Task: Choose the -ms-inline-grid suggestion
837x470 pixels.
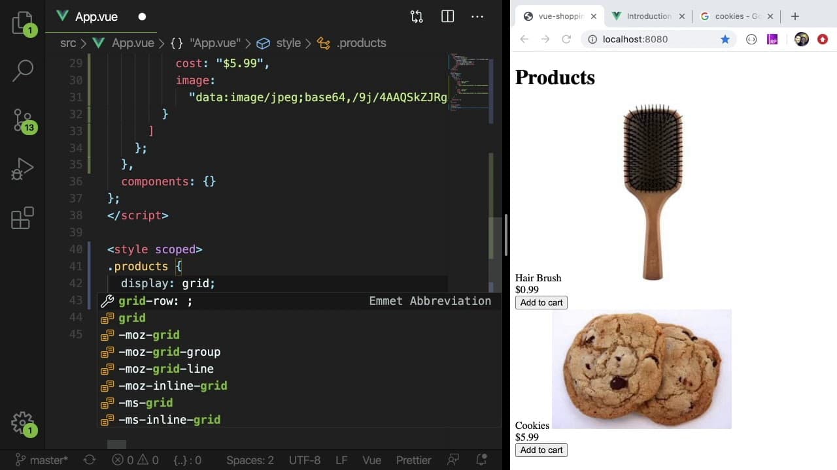Action: click(x=299, y=420)
